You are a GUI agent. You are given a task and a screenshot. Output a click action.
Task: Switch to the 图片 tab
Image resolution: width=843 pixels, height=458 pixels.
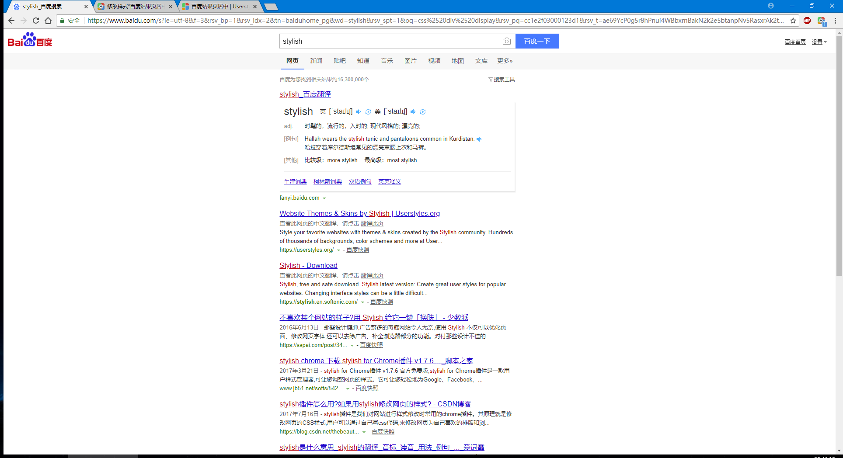pyautogui.click(x=410, y=61)
